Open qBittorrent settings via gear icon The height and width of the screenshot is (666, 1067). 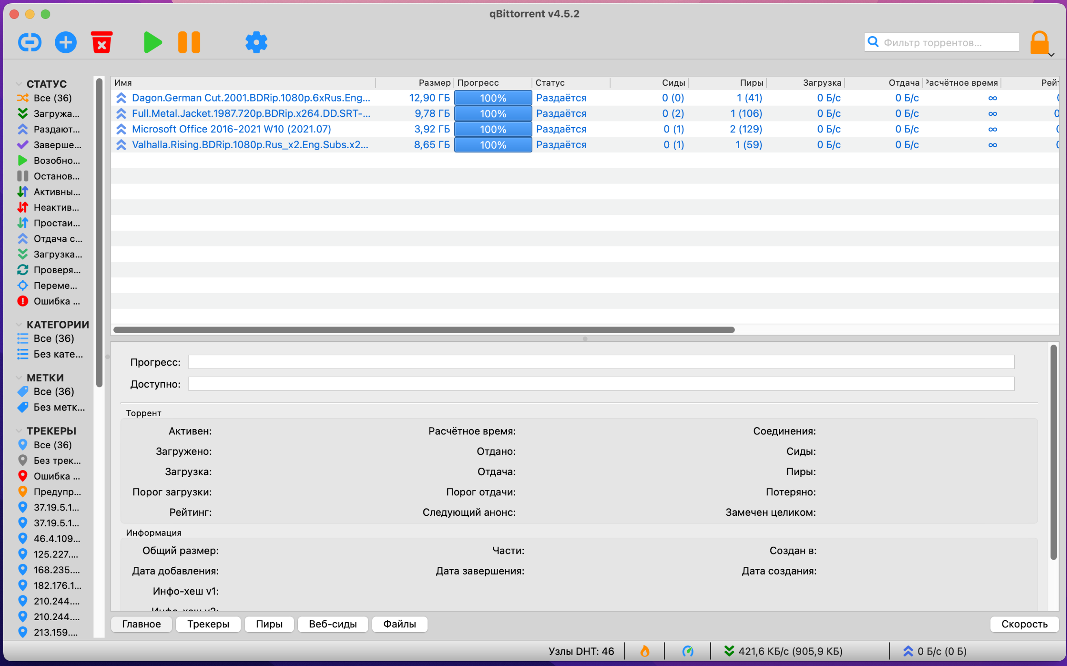pos(256,42)
